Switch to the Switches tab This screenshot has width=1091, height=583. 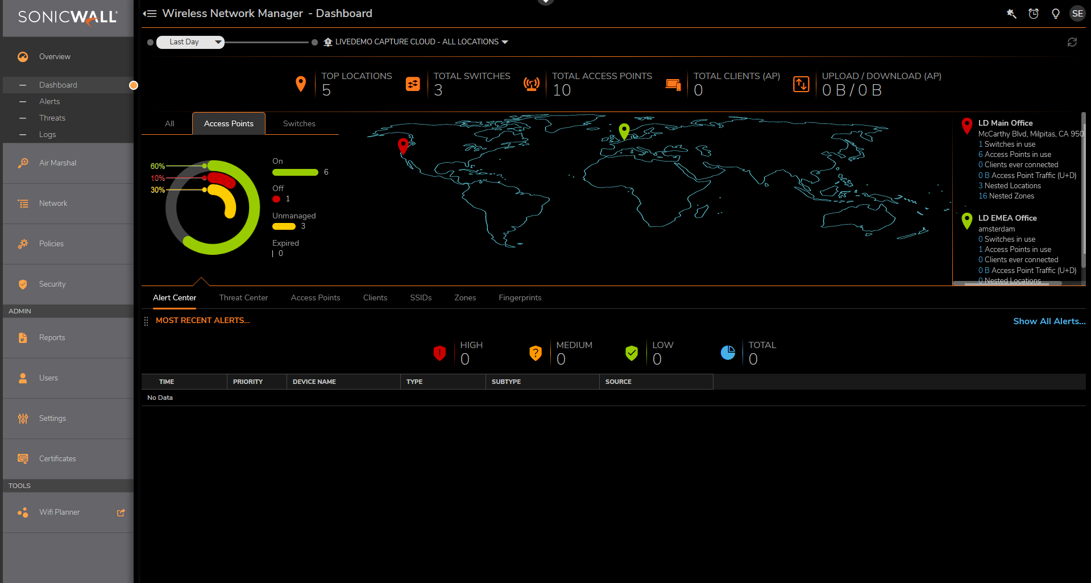click(x=299, y=123)
